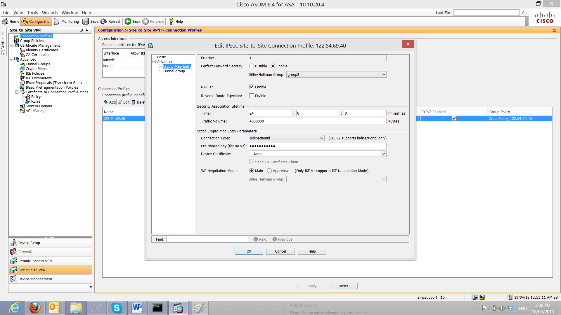The width and height of the screenshot is (561, 315).
Task: Click the GroupPolicy_122.54.69.40 cell
Action: point(520,118)
